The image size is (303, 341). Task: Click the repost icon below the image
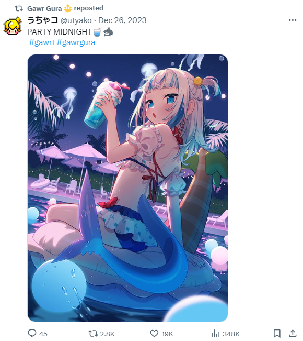[x=93, y=333]
